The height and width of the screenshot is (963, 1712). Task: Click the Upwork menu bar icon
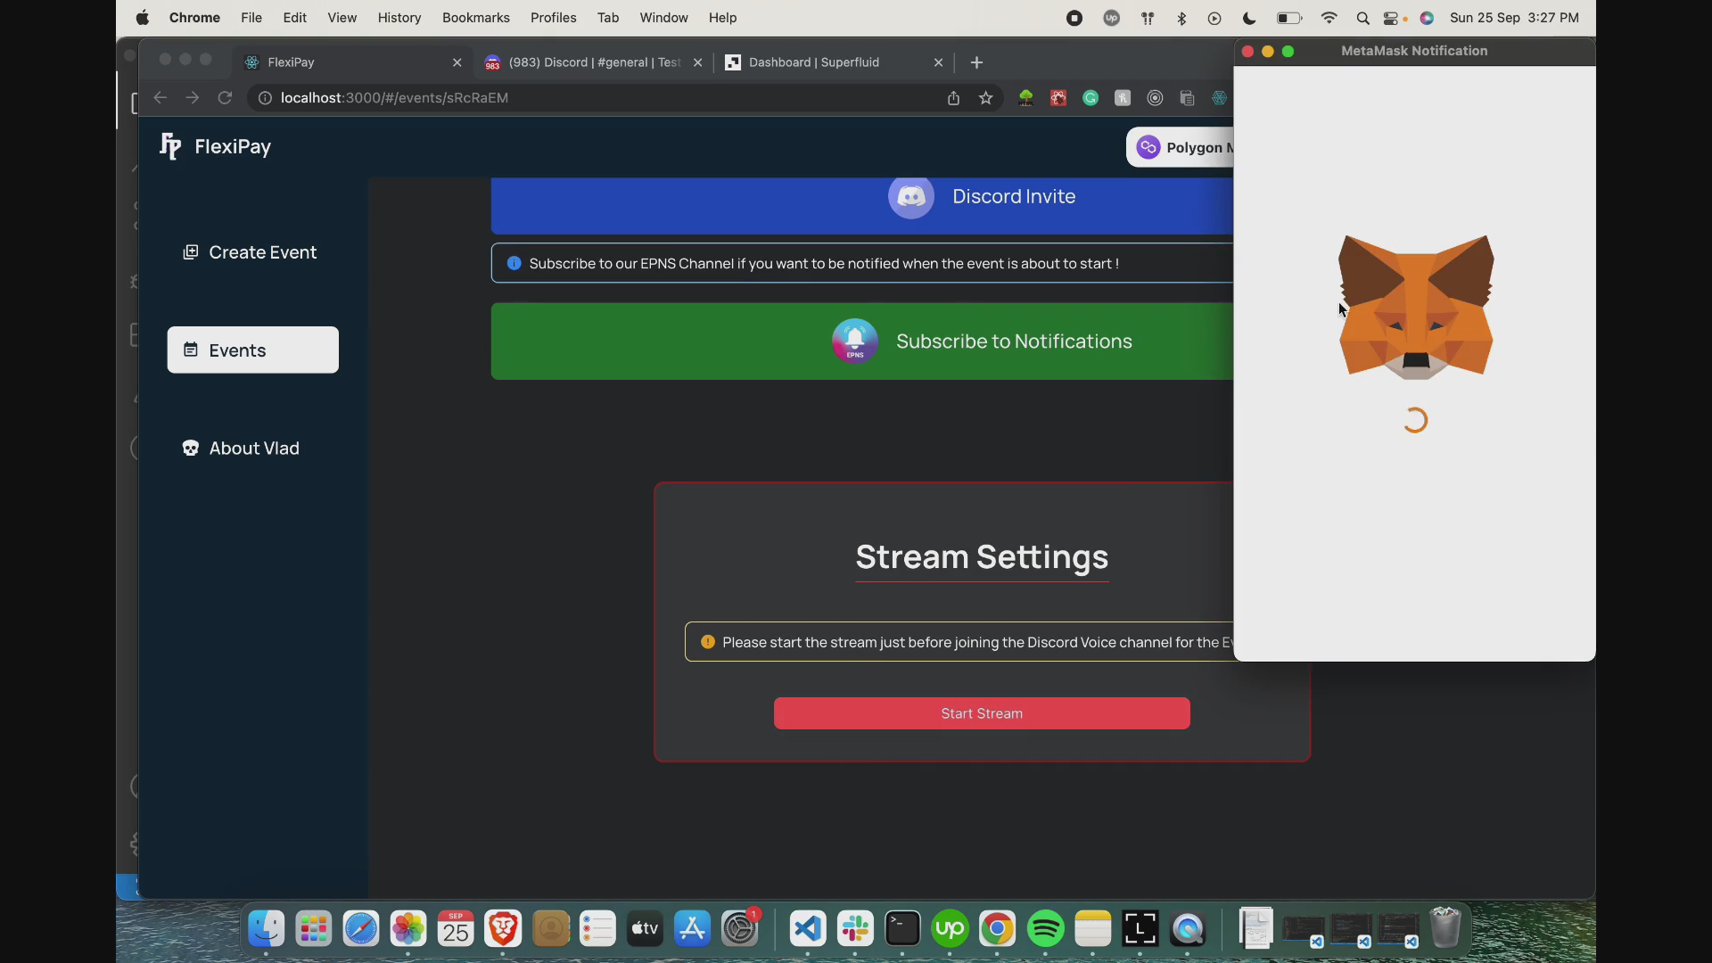click(1111, 18)
